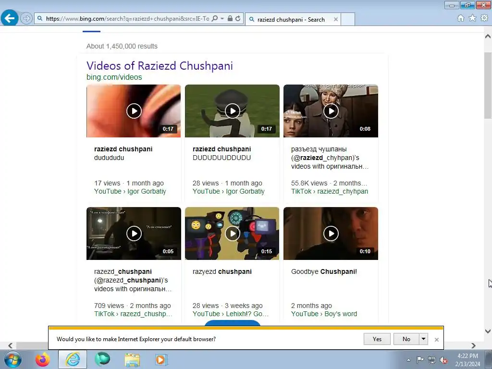Open 'TikTok › raziezd_chyhpan' source link
The image size is (492, 369).
point(330,191)
